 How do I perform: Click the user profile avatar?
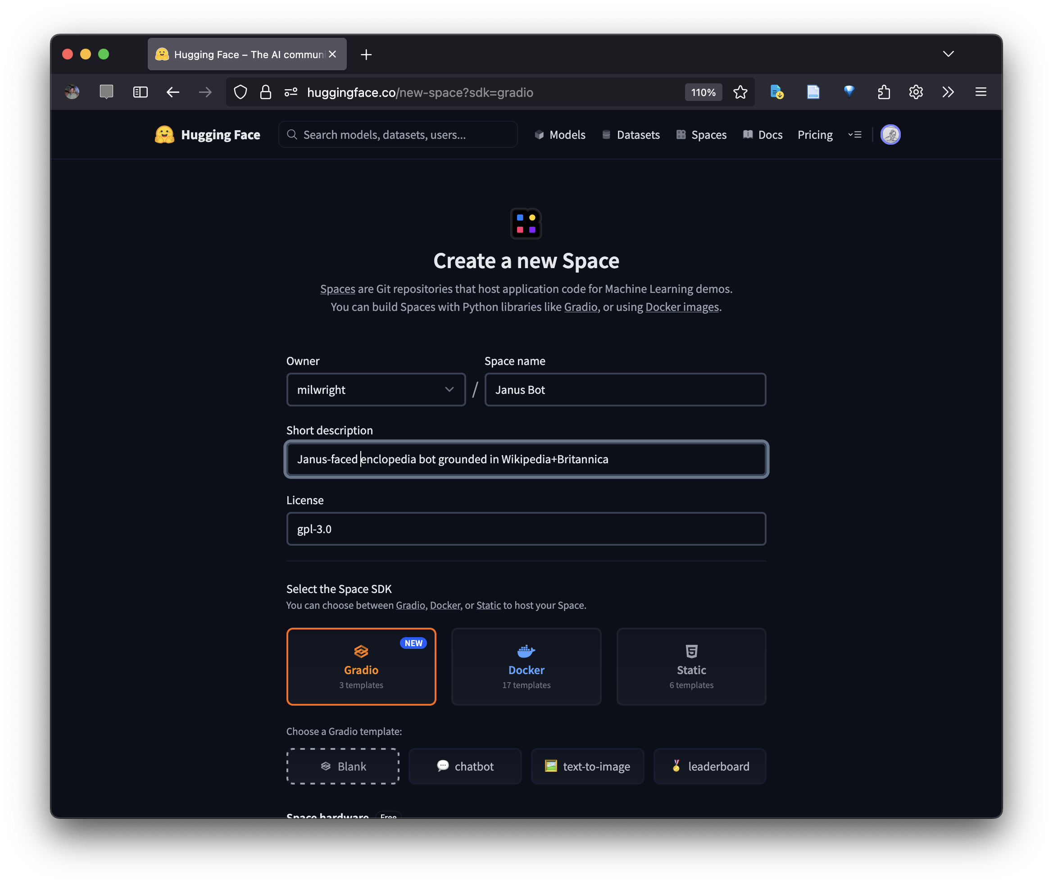pos(890,134)
